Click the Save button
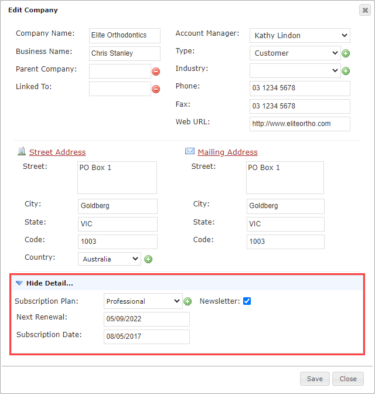The image size is (375, 394). [315, 379]
